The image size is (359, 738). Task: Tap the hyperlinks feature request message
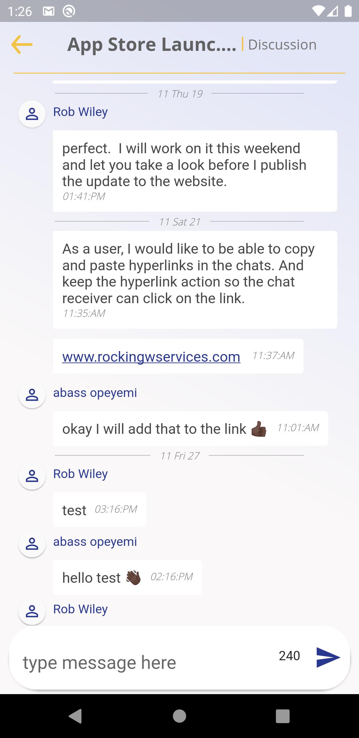pyautogui.click(x=195, y=280)
